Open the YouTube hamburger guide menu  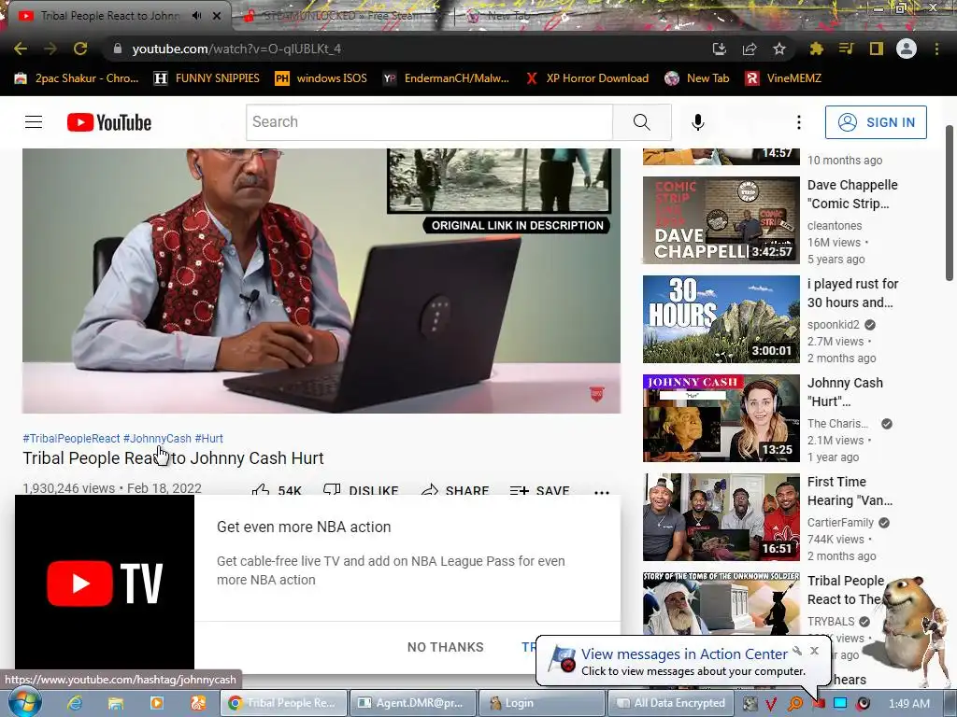[34, 122]
